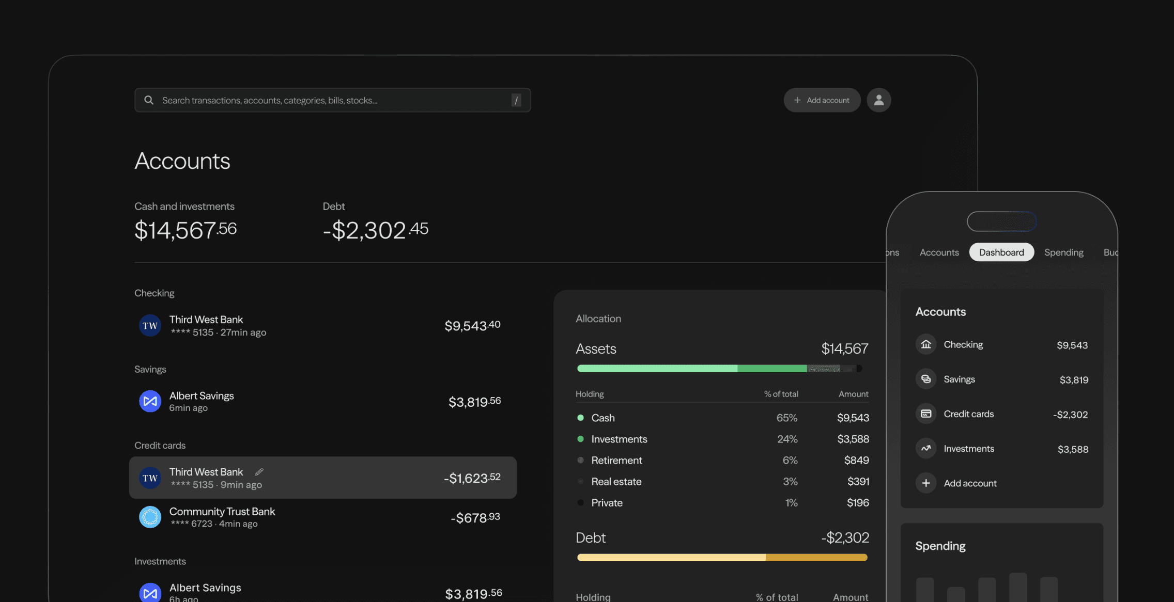Focus the Search transactions input field
1174x602 pixels.
331,100
